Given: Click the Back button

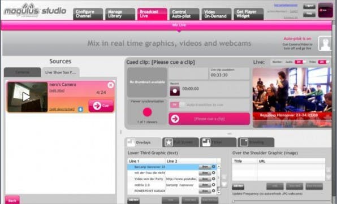Looking at the screenshot, I should [x=12, y=200].
